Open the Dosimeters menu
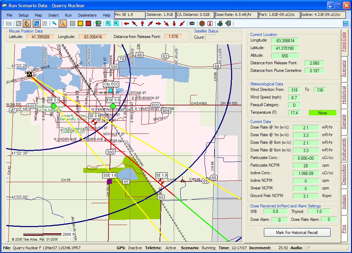The width and height of the screenshot is (352, 253). click(x=87, y=15)
